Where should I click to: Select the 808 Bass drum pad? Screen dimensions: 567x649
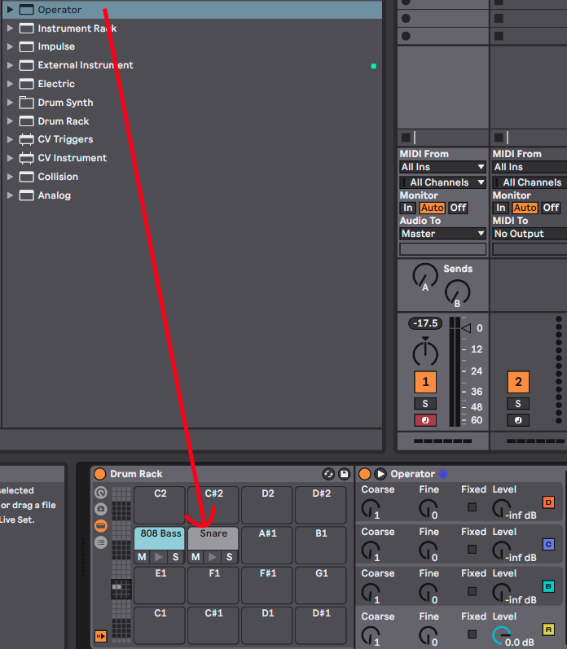click(160, 537)
